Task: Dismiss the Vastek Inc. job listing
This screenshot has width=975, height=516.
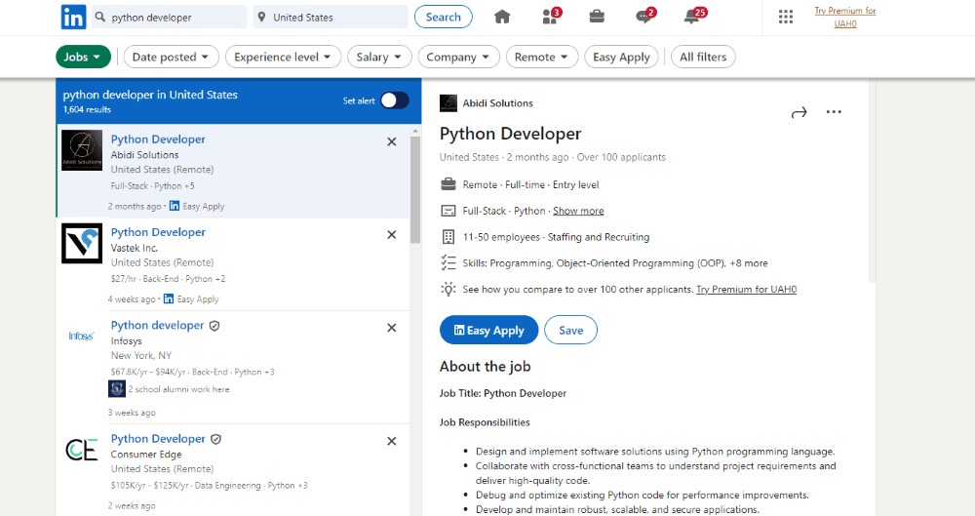Action: (392, 235)
